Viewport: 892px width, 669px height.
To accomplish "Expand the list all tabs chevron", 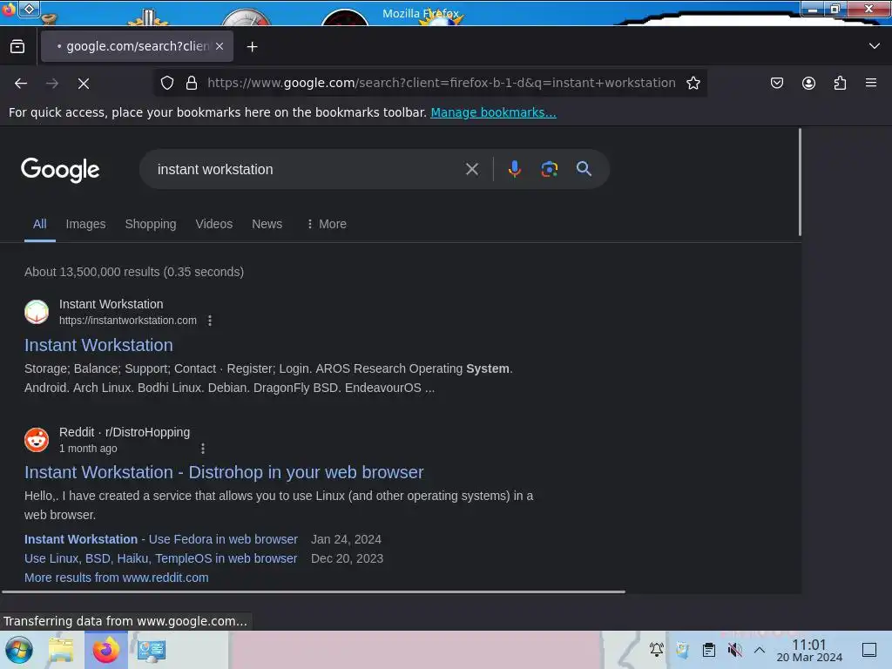I will (x=875, y=46).
